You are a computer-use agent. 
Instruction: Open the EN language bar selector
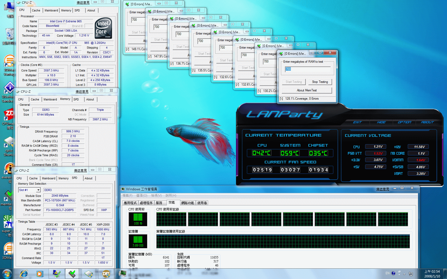click(387, 273)
